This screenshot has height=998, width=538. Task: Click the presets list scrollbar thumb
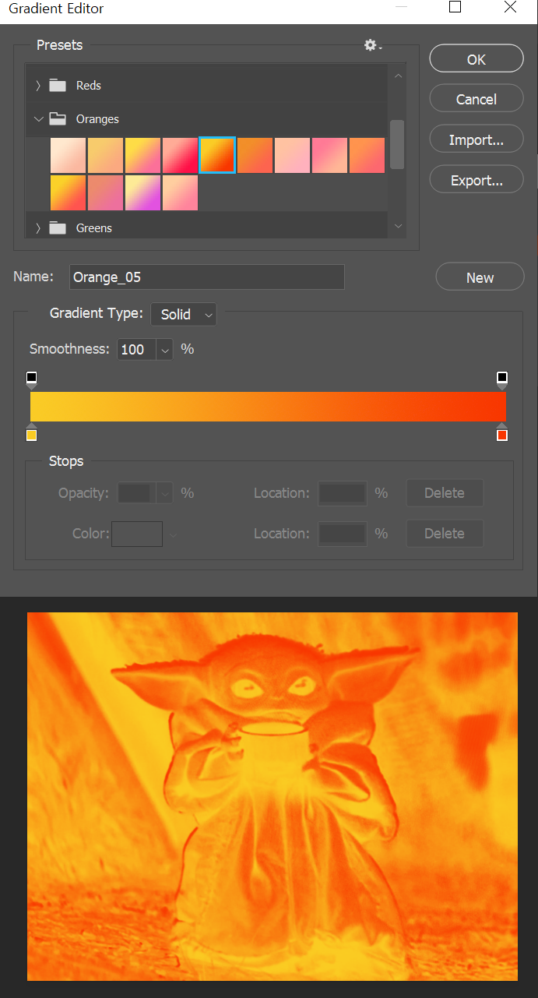coord(397,144)
